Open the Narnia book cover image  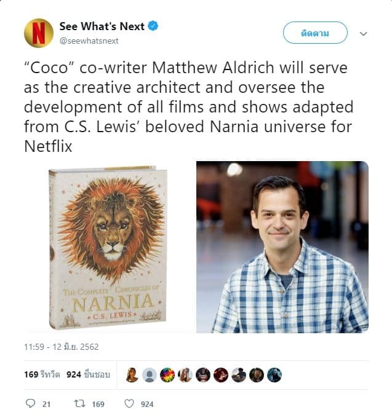[x=109, y=247]
